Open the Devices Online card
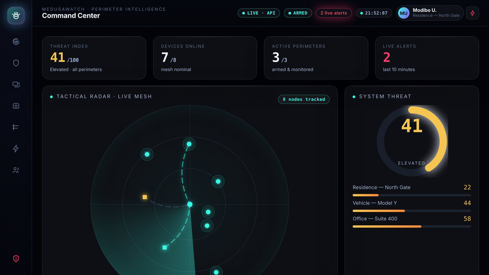Viewport: 489px width, 275px height. coord(205,58)
